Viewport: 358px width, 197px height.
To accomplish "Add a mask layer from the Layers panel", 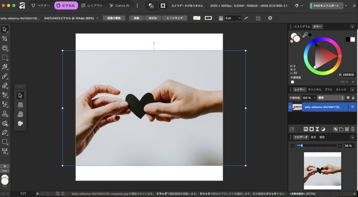I will pyautogui.click(x=312, y=129).
